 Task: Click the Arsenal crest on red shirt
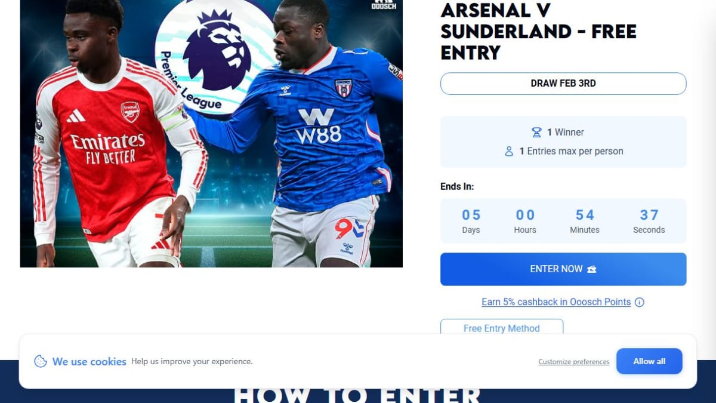click(130, 111)
